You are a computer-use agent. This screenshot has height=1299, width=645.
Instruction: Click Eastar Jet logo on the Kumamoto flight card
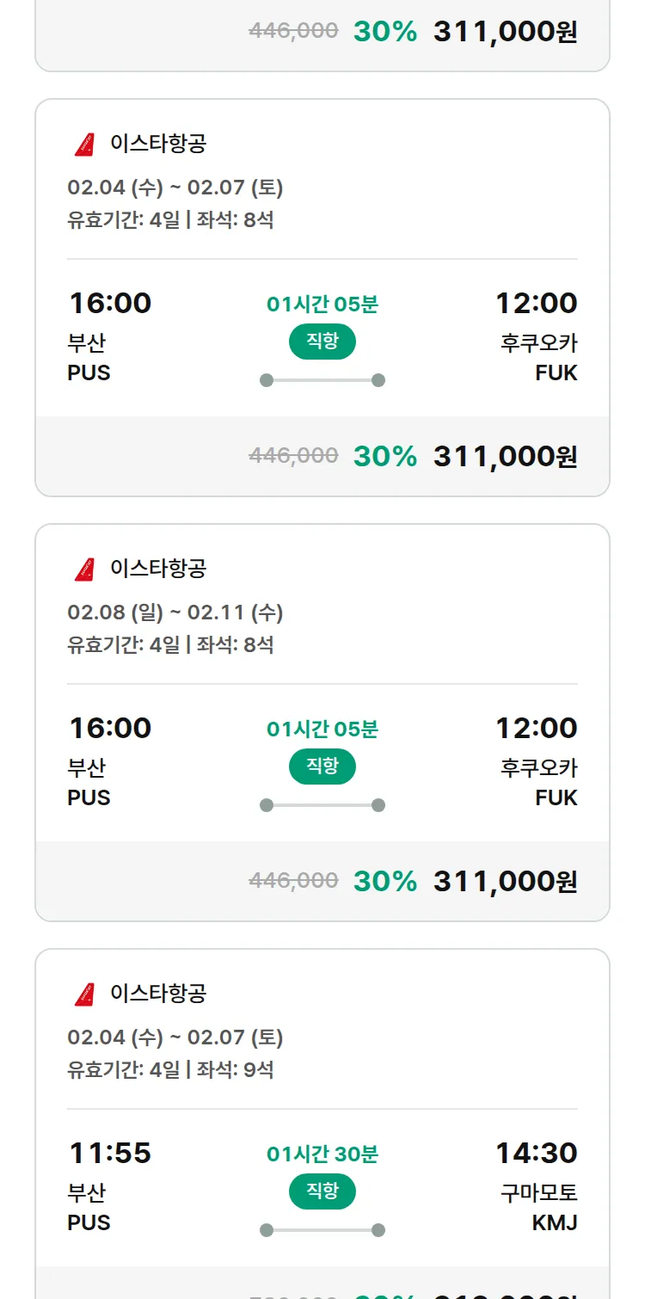(84, 994)
